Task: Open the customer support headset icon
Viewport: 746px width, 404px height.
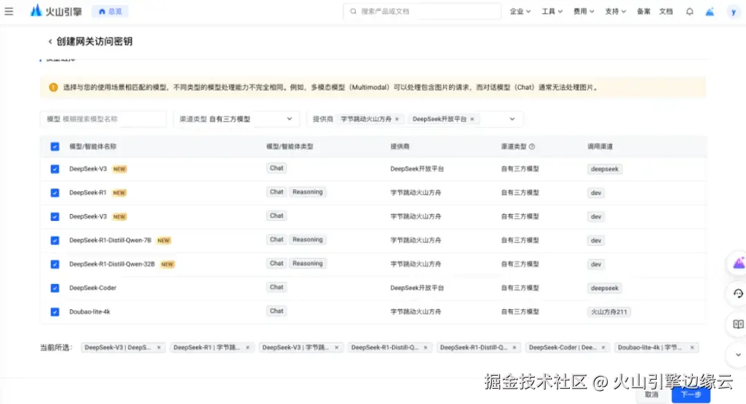Action: 736,293
